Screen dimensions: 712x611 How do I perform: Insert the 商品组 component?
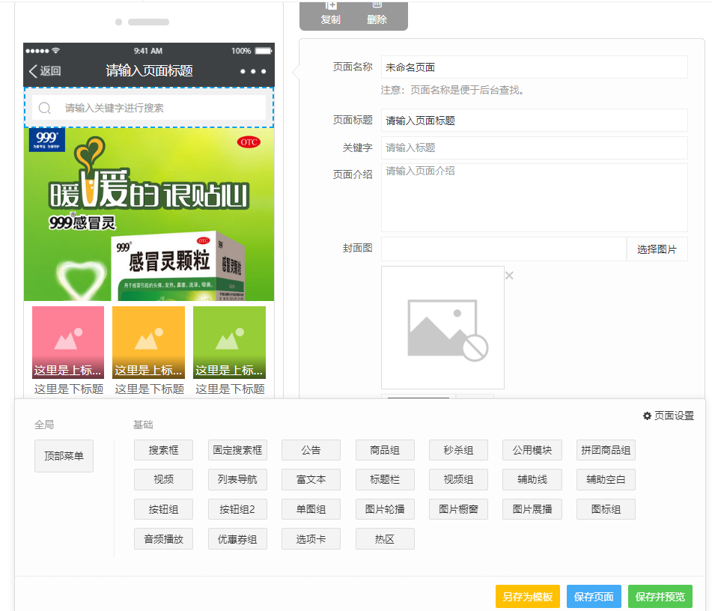click(x=385, y=450)
